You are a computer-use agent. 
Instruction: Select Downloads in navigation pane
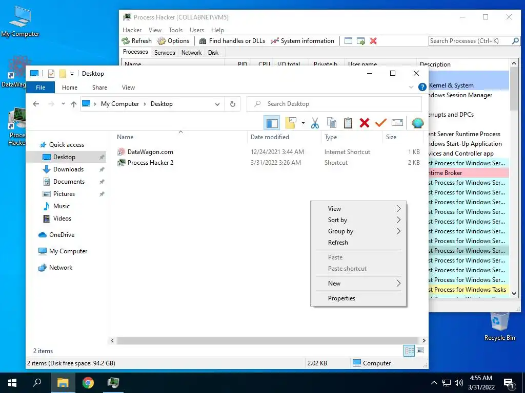tap(68, 169)
